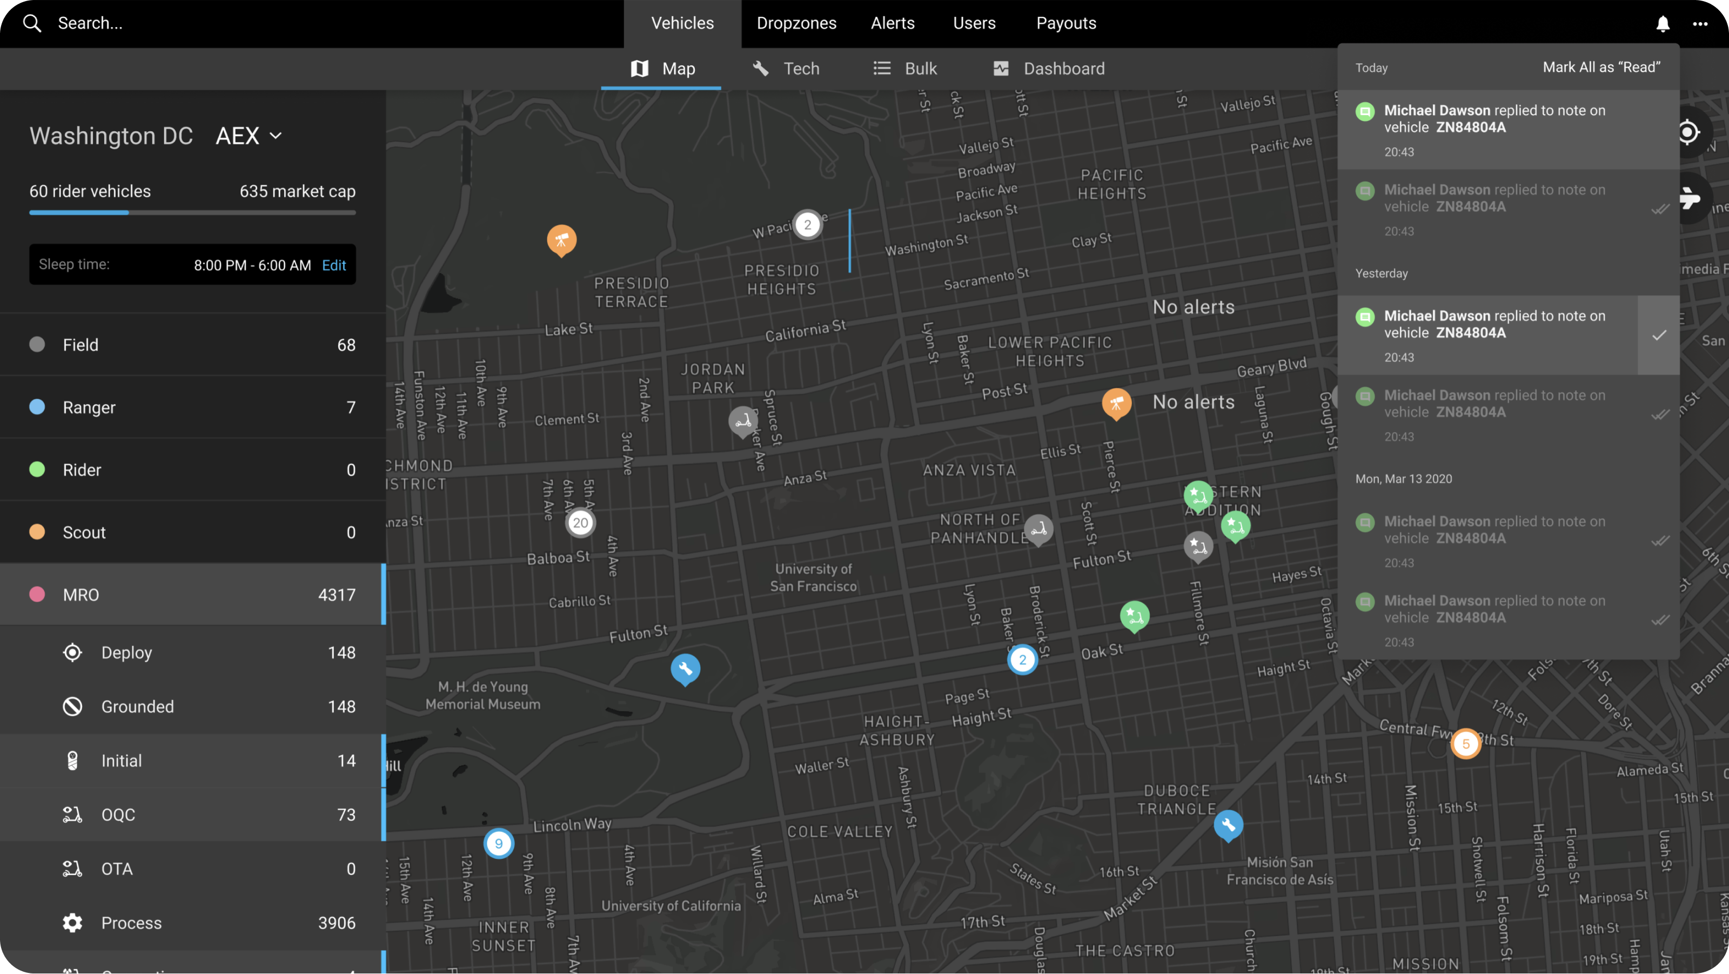The height and width of the screenshot is (974, 1729).
Task: Select the gray starred scooter marker near Fulton St
Action: [1198, 547]
